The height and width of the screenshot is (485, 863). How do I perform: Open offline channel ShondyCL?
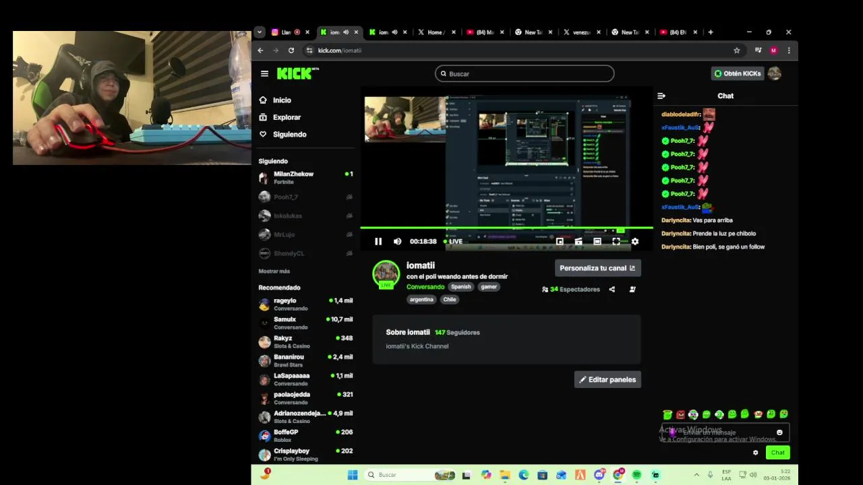306,253
